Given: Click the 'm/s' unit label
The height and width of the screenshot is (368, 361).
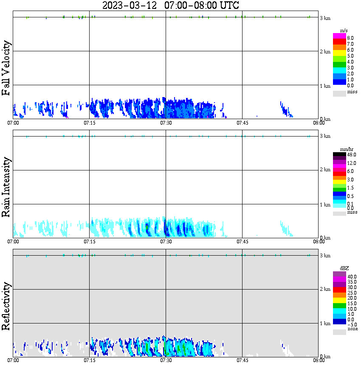Looking at the screenshot, I should click(x=344, y=31).
